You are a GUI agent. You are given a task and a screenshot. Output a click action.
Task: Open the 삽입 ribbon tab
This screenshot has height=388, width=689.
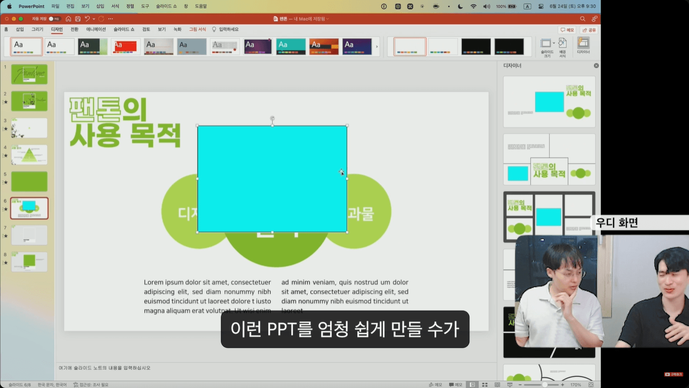tap(20, 29)
